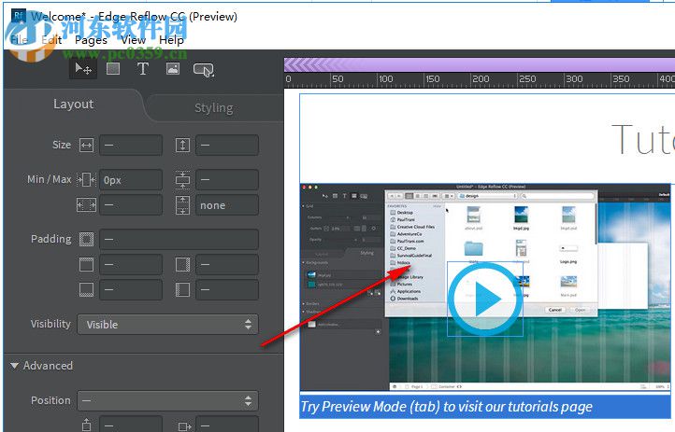Image resolution: width=675 pixels, height=432 pixels.
Task: Switch to the Styling tab
Action: click(214, 108)
